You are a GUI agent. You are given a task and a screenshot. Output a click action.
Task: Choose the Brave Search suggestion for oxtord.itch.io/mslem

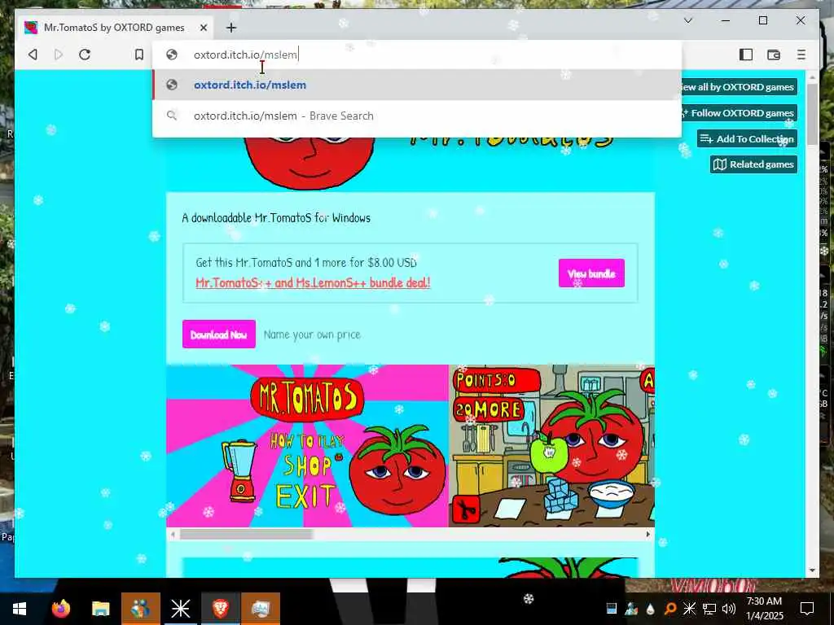coord(416,116)
